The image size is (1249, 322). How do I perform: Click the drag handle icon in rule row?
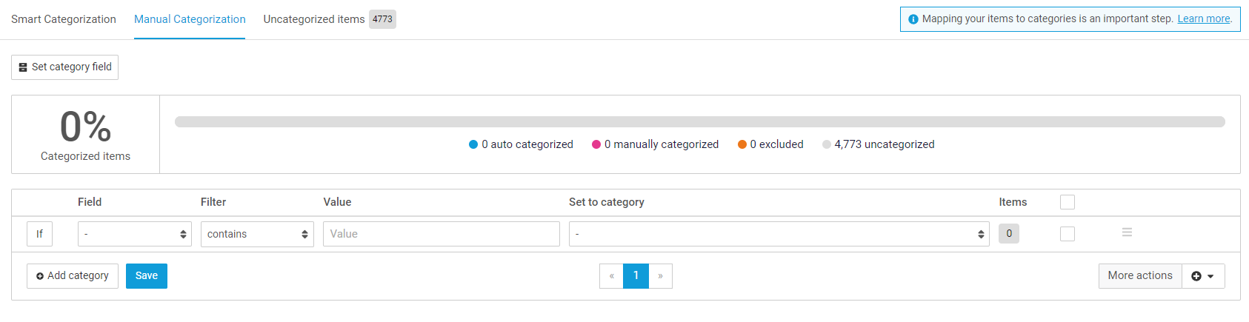click(1127, 233)
